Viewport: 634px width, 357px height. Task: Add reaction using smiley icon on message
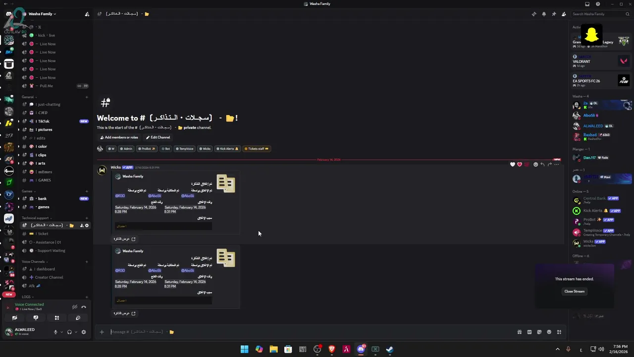pos(535,164)
